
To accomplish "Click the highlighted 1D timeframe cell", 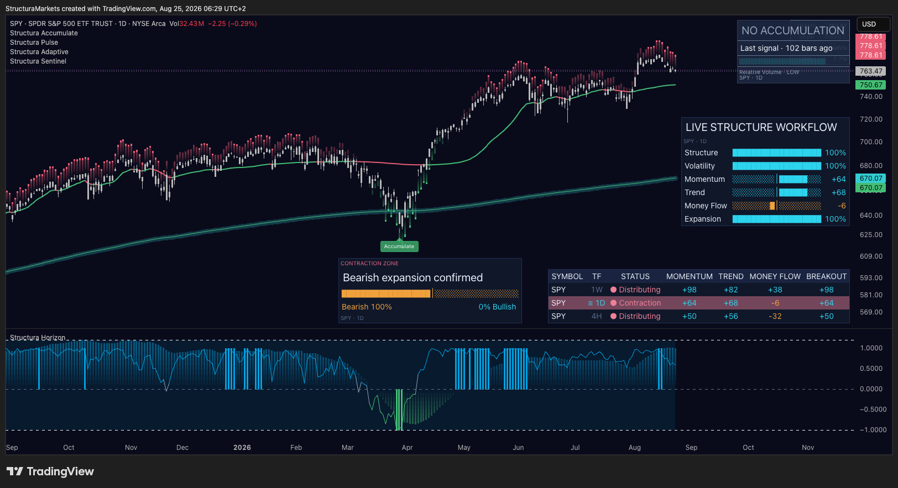I will [597, 303].
